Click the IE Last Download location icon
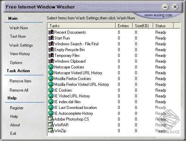The height and width of the screenshot is (141, 186). pos(51,108)
